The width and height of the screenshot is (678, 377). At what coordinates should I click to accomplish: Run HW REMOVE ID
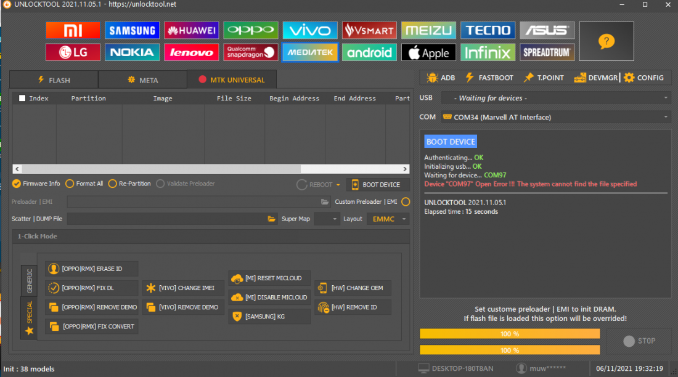tap(353, 307)
